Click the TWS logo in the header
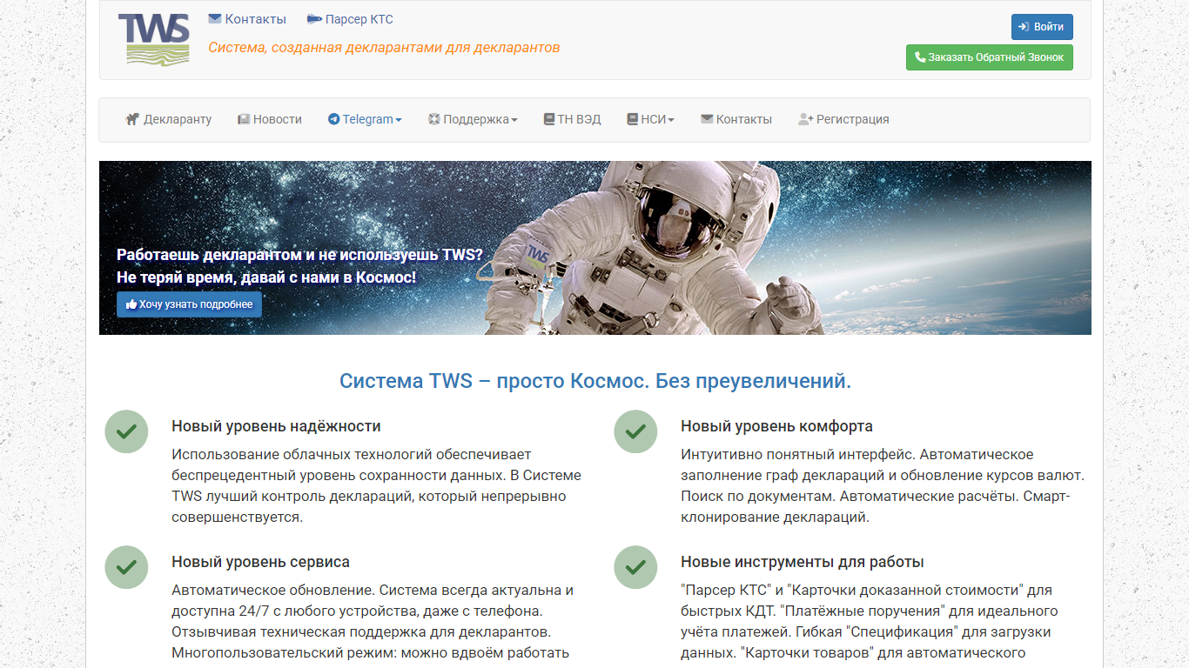 point(153,39)
